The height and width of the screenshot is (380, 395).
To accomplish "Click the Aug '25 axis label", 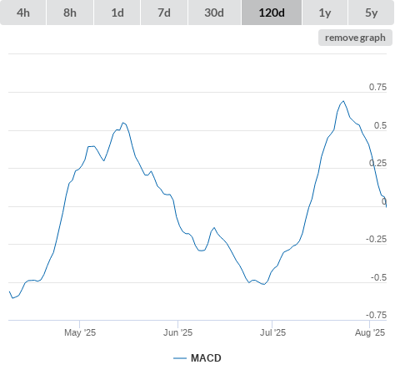I will click(x=370, y=332).
